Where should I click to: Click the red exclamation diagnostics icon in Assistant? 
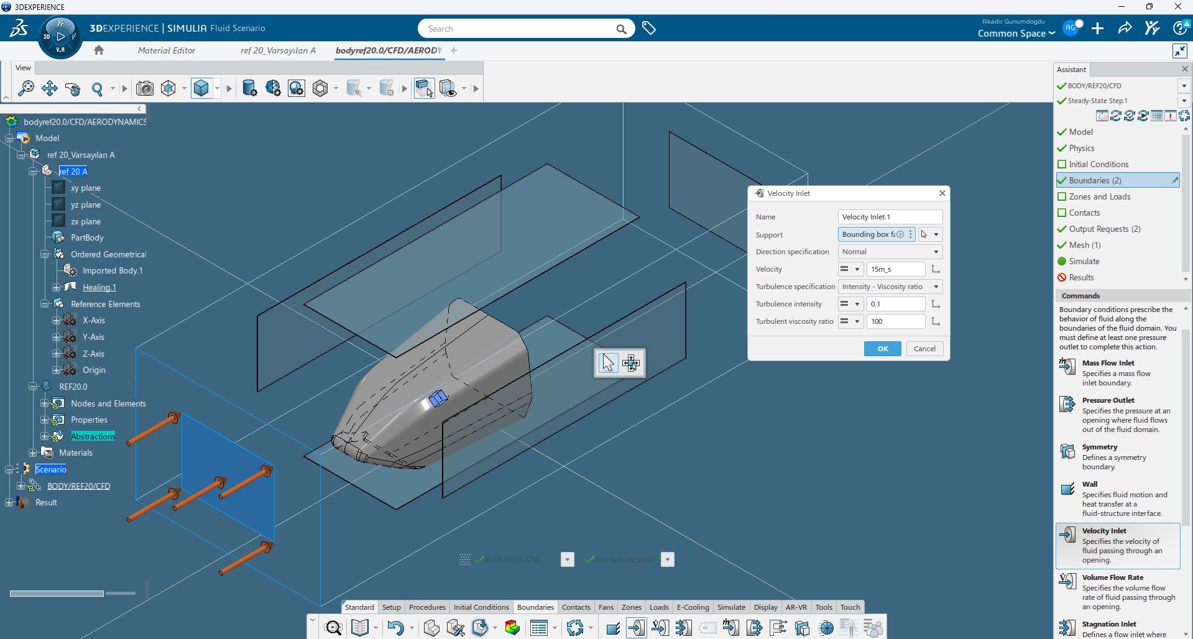click(1171, 116)
